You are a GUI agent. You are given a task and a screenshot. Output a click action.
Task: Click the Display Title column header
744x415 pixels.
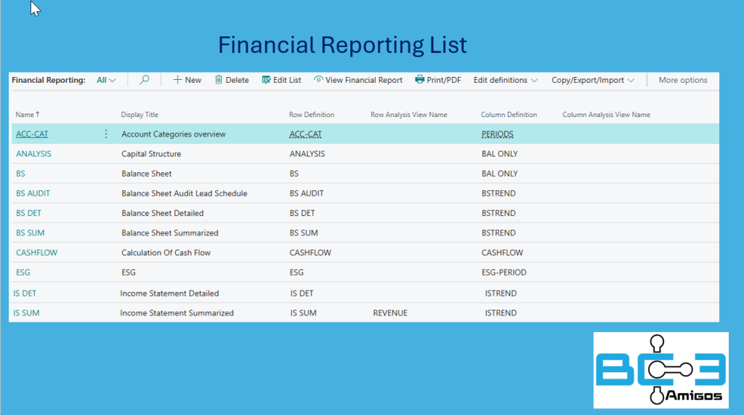coord(139,115)
